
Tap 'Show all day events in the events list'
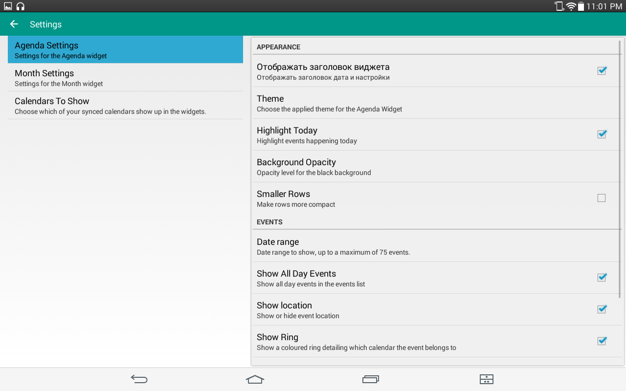[x=311, y=284]
